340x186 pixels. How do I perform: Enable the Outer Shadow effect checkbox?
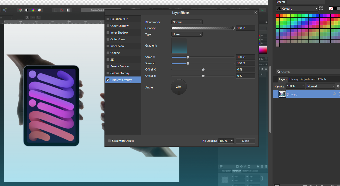coord(108,25)
